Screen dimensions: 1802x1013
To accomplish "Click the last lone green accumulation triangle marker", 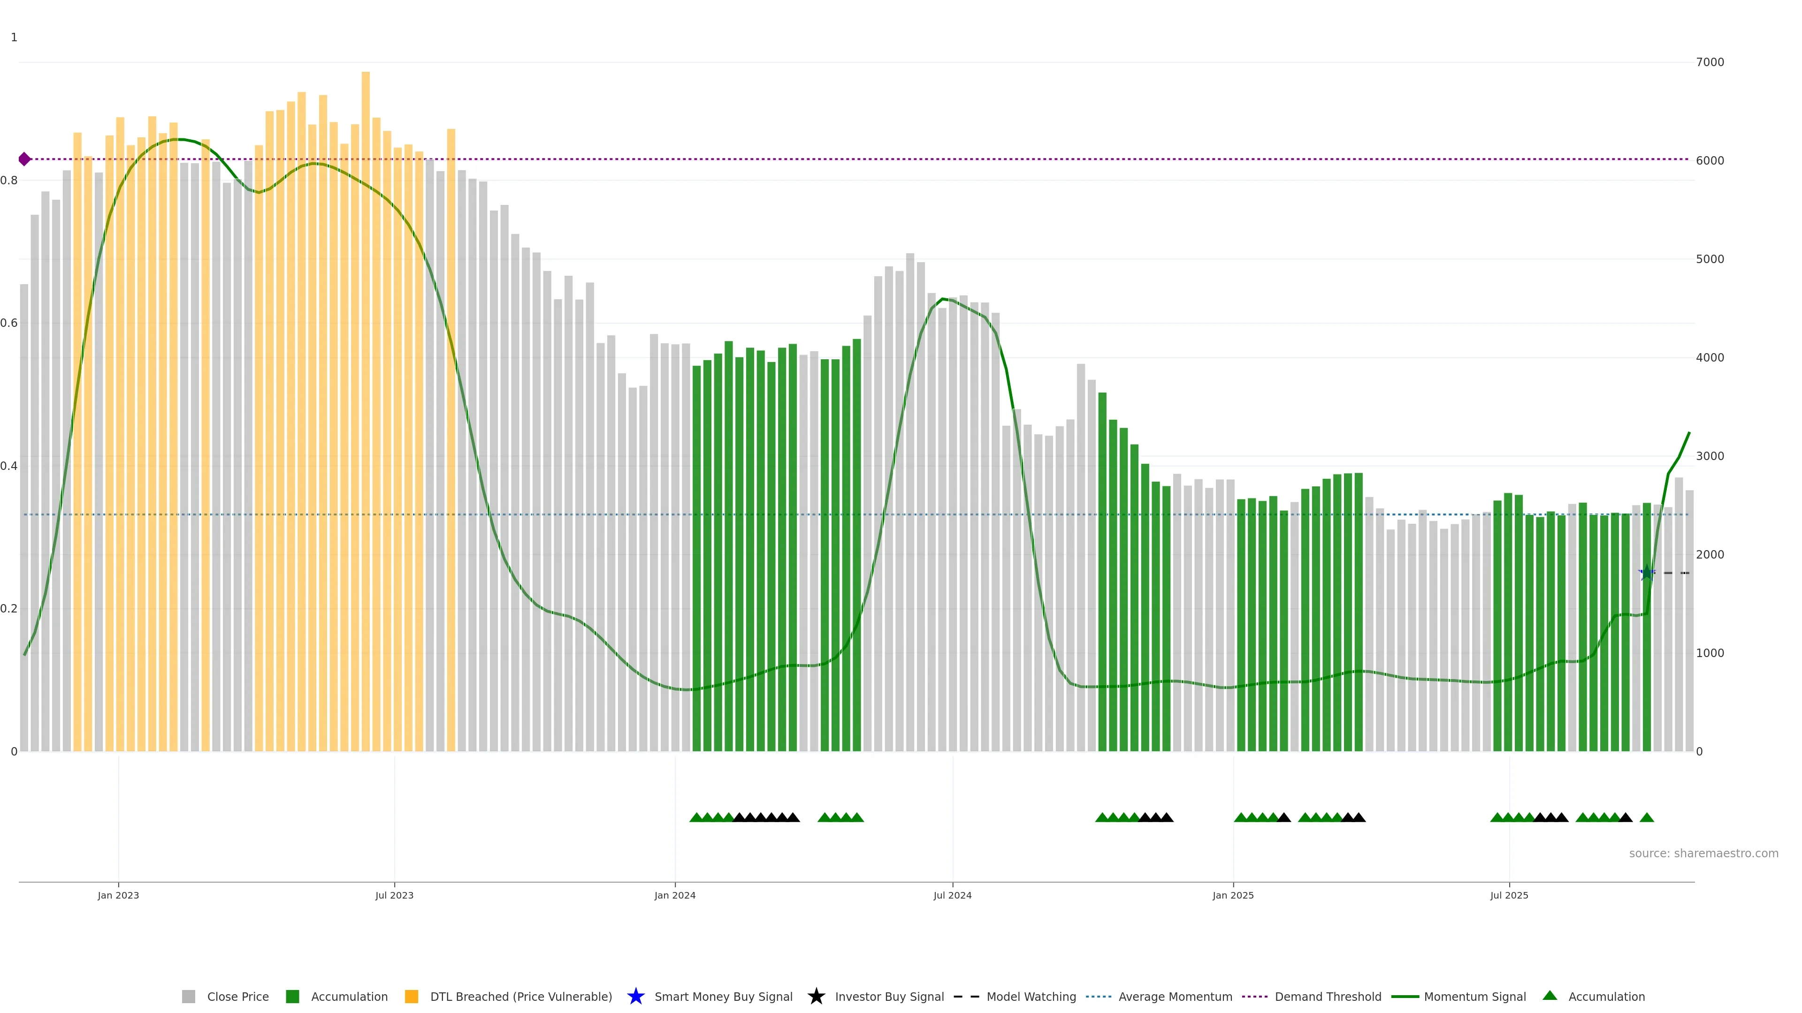I will [1647, 817].
